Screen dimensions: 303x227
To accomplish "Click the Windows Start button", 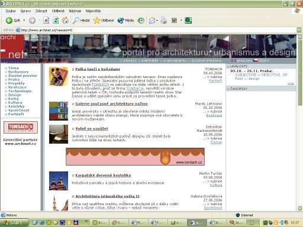I will pyautogui.click(x=14, y=223).
